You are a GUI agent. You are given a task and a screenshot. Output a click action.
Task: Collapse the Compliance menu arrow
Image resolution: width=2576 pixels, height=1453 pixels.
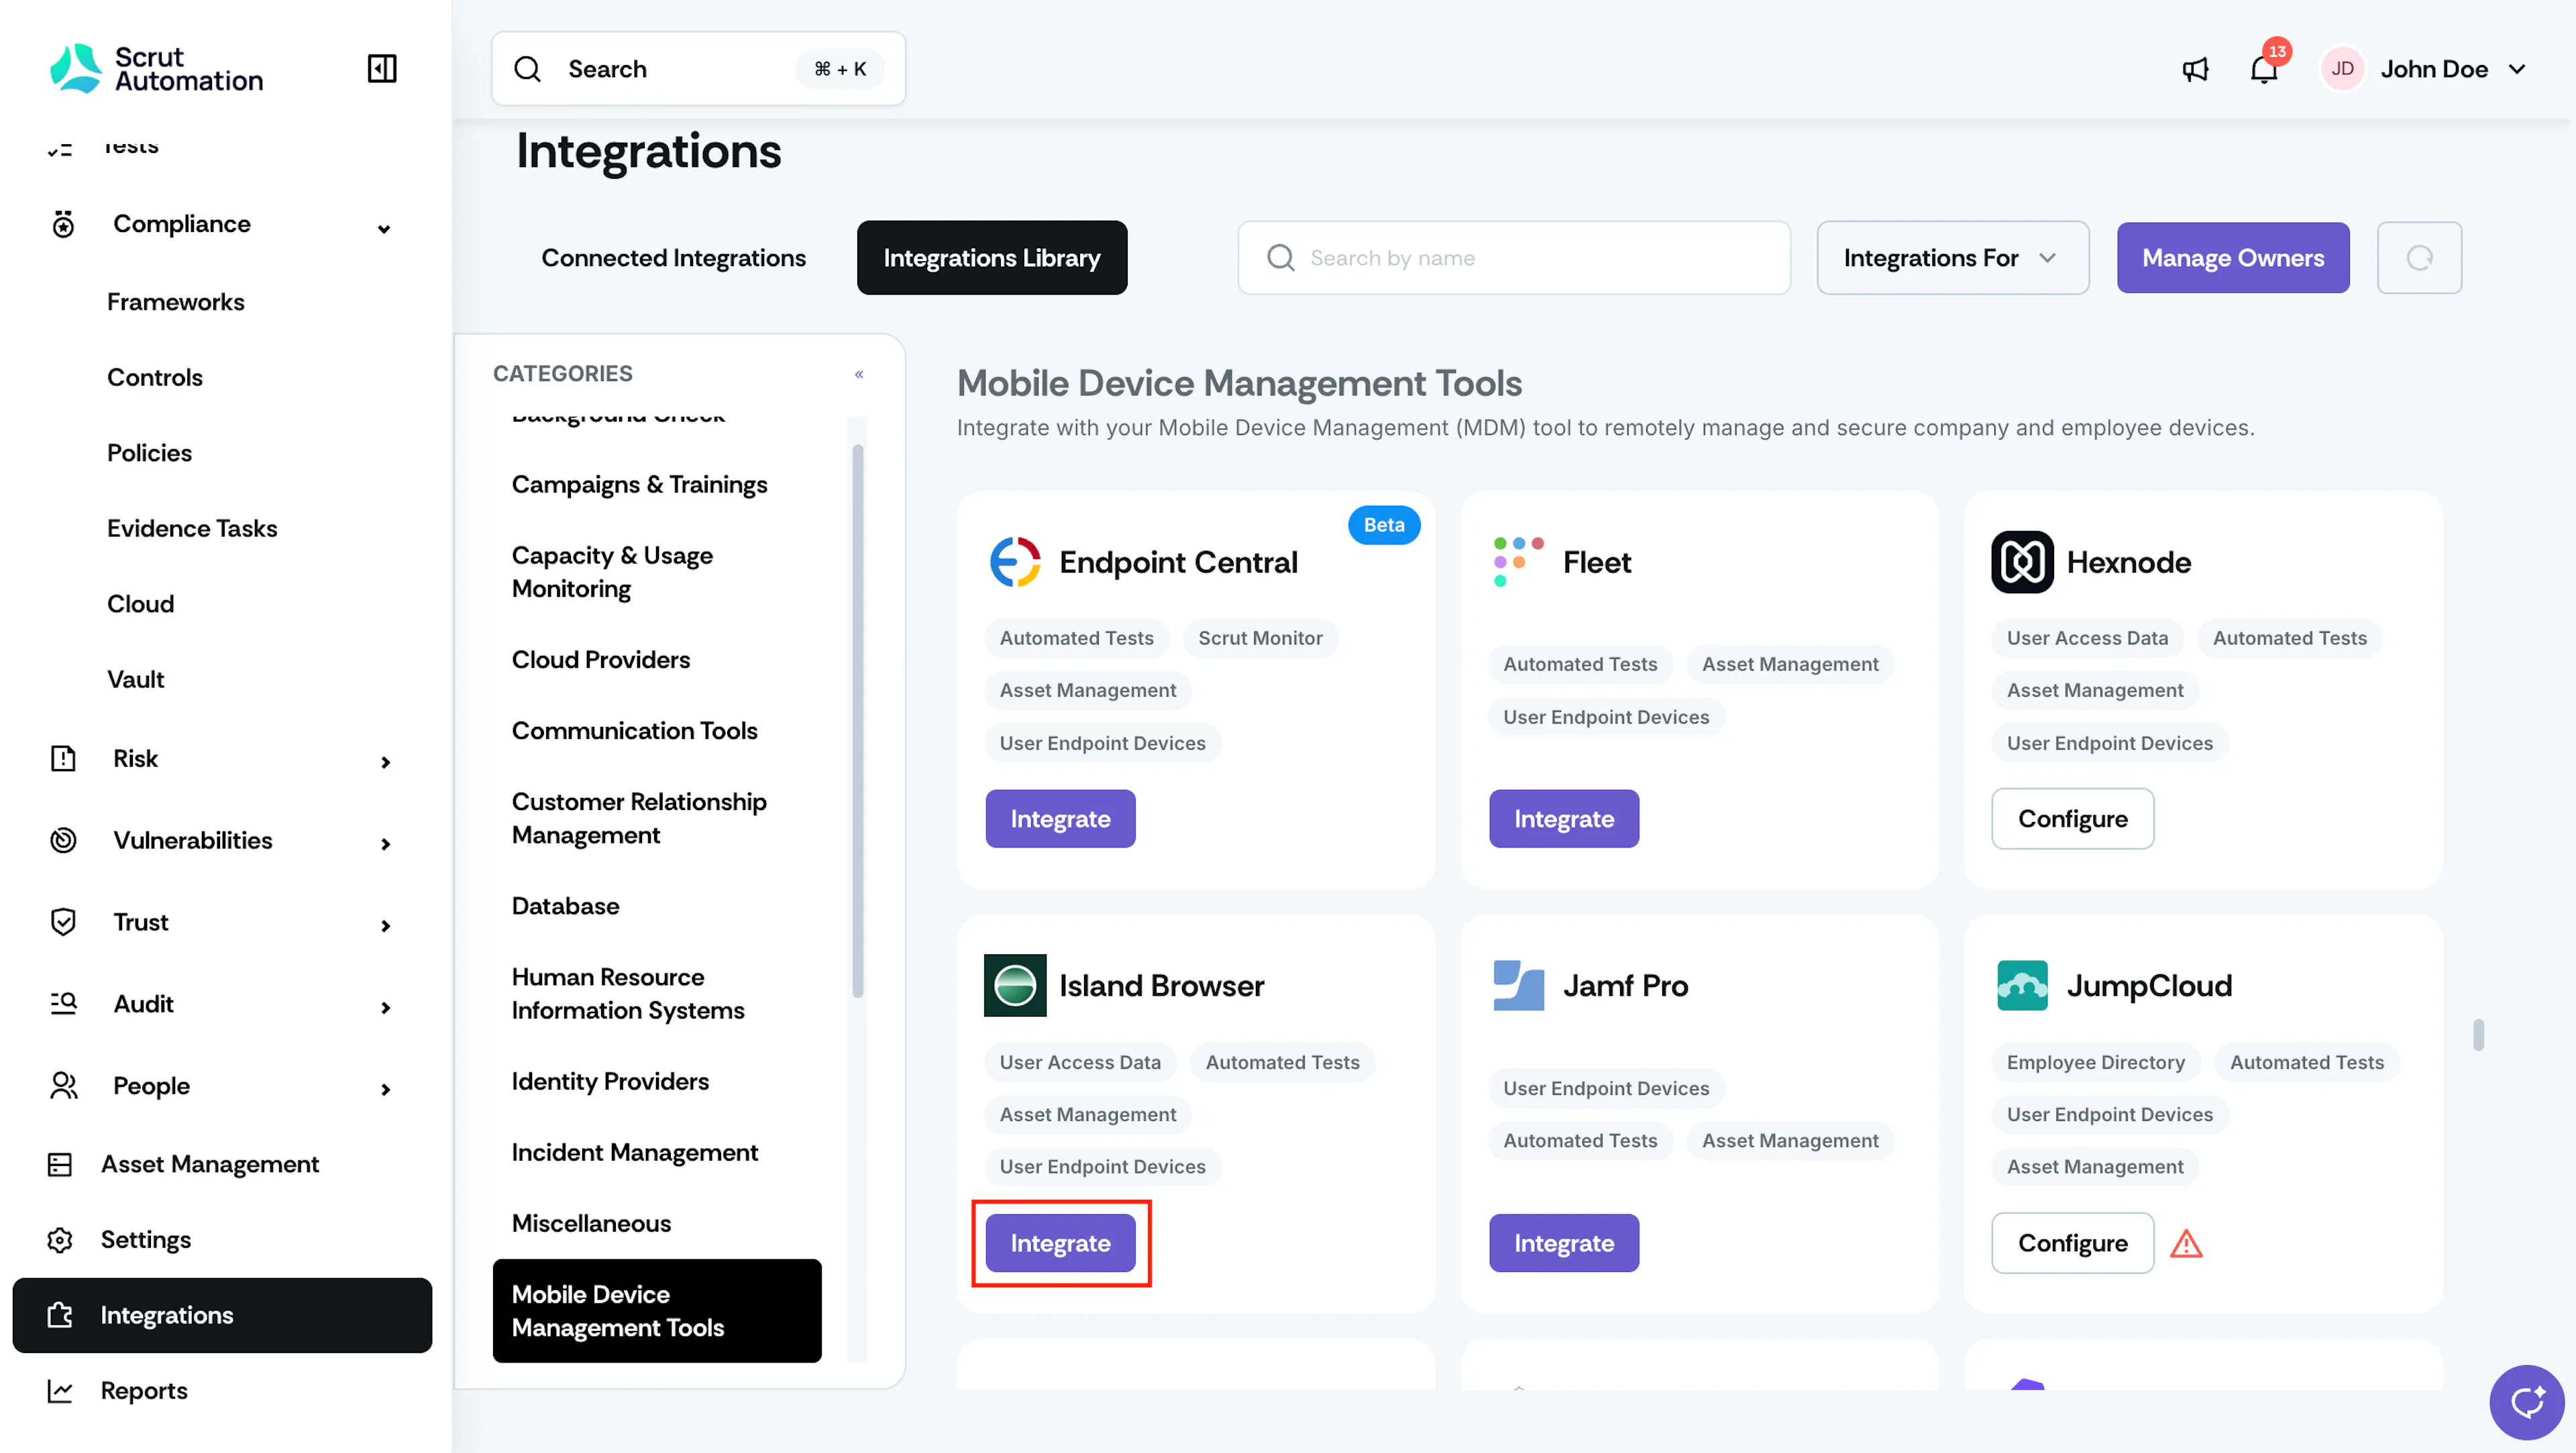click(384, 229)
